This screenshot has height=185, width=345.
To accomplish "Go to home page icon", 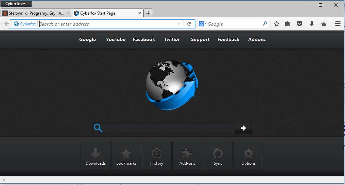I will (324, 24).
